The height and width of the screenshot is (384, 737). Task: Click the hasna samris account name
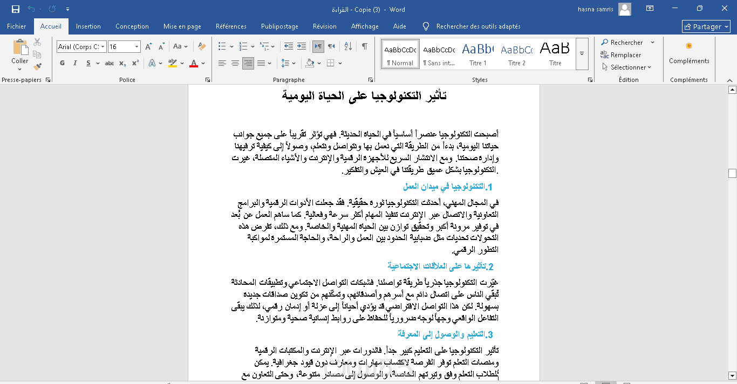(595, 9)
